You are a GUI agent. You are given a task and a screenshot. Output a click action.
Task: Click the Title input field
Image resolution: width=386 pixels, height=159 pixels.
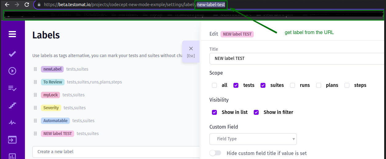click(x=295, y=58)
